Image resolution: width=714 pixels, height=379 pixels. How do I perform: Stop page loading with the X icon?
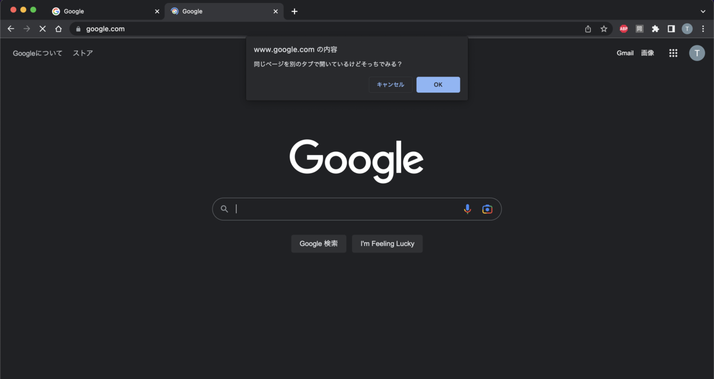coord(42,29)
